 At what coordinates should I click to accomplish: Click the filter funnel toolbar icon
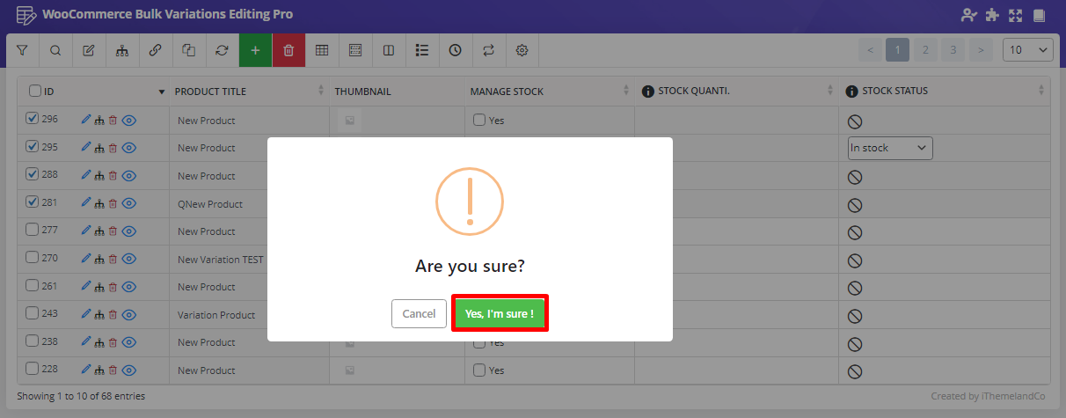22,50
